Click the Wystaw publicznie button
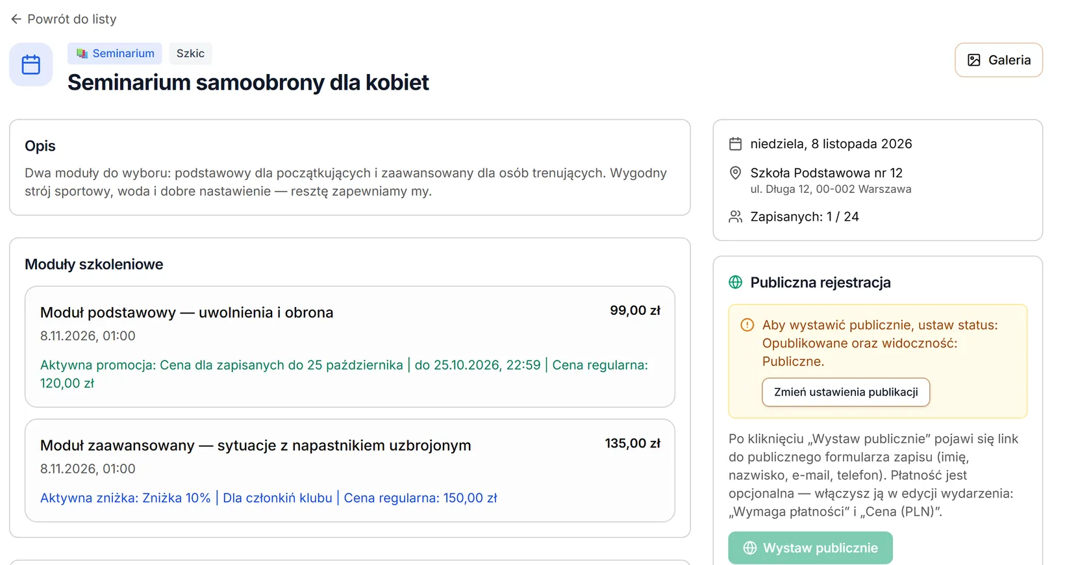Screen dimensions: 1065x565 coord(810,548)
